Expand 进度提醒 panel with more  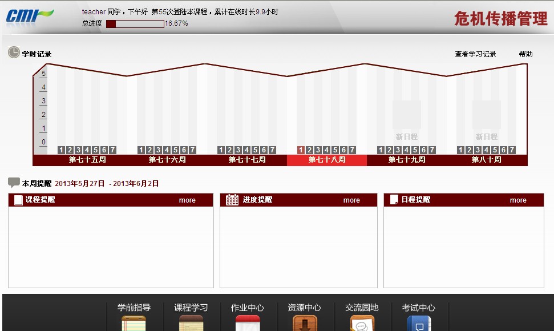pyautogui.click(x=351, y=200)
